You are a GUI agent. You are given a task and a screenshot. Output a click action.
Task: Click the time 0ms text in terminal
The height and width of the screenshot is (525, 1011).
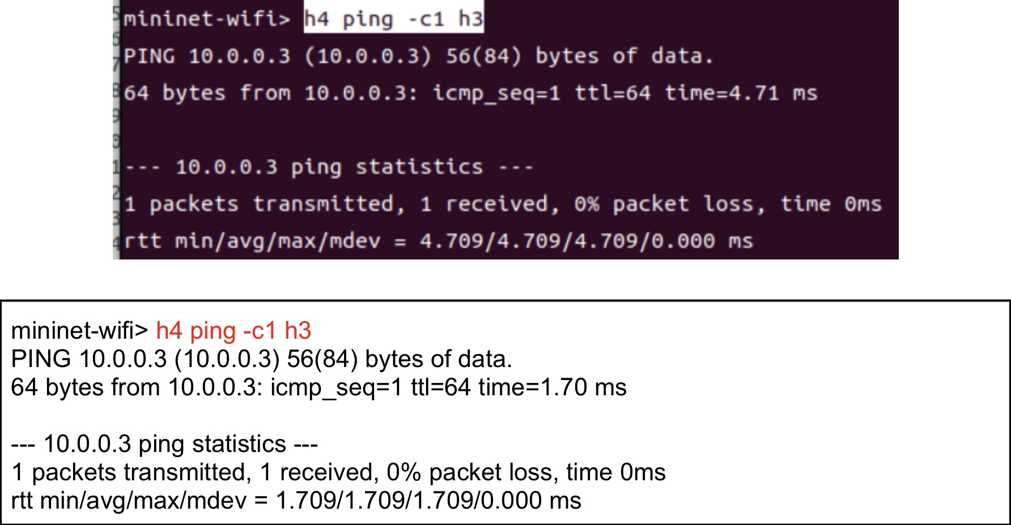click(831, 204)
